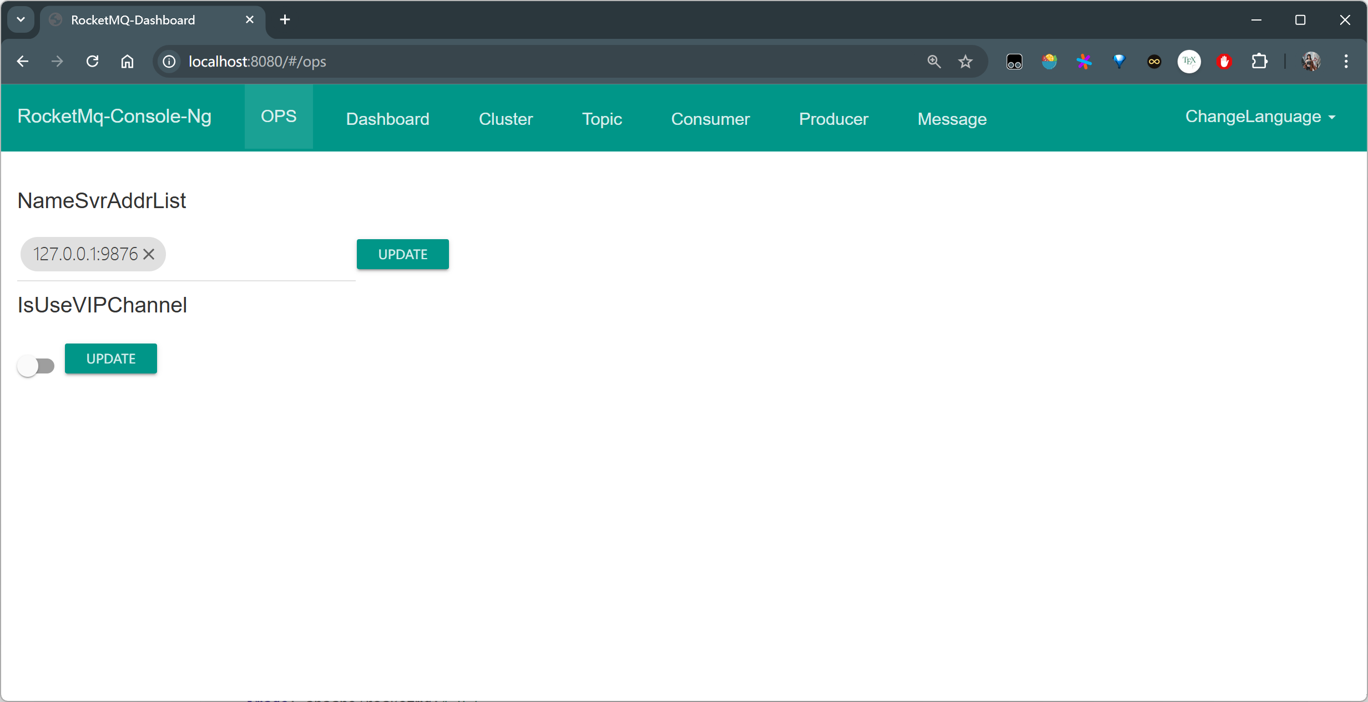
Task: Click the address bar URL
Action: [258, 61]
